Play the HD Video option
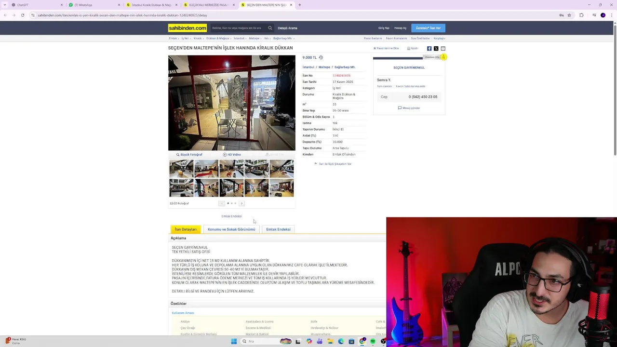This screenshot has width=617, height=347. [x=232, y=155]
